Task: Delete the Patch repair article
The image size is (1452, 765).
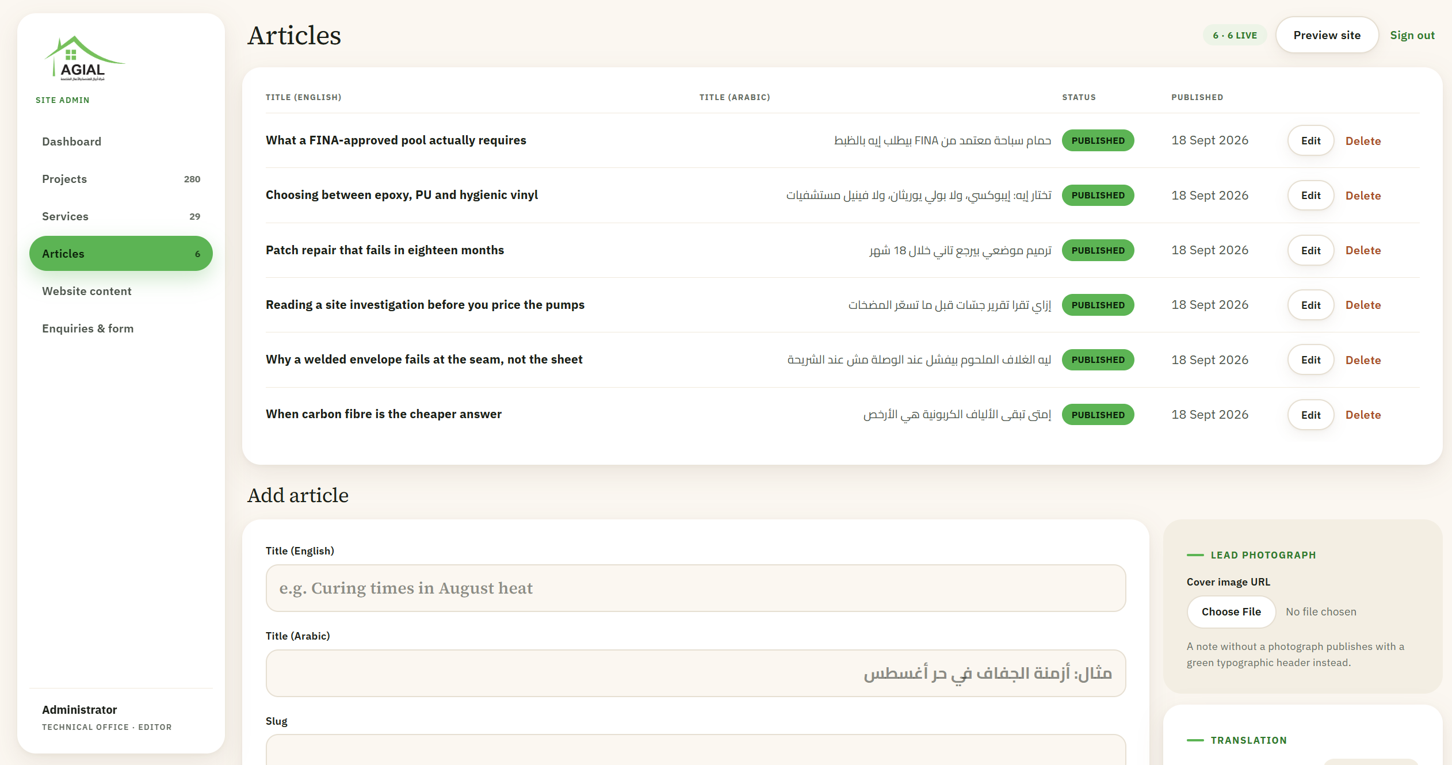Action: click(1363, 250)
